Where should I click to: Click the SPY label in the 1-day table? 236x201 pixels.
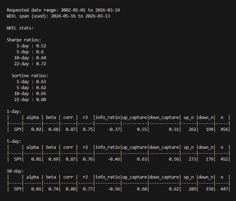tap(18, 129)
